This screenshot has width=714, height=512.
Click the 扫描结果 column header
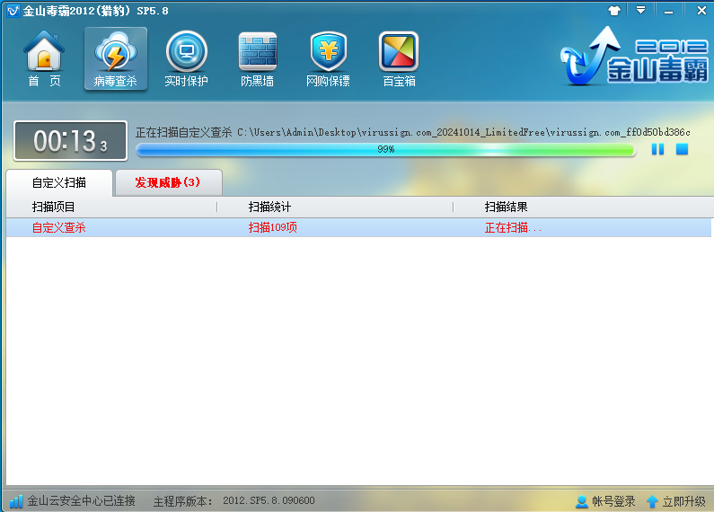507,207
